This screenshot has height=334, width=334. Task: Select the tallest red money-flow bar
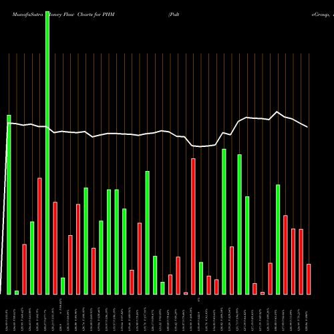tap(193, 226)
